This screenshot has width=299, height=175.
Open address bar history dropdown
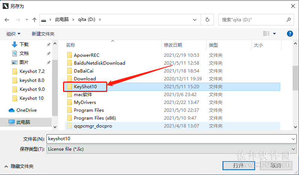click(194, 20)
